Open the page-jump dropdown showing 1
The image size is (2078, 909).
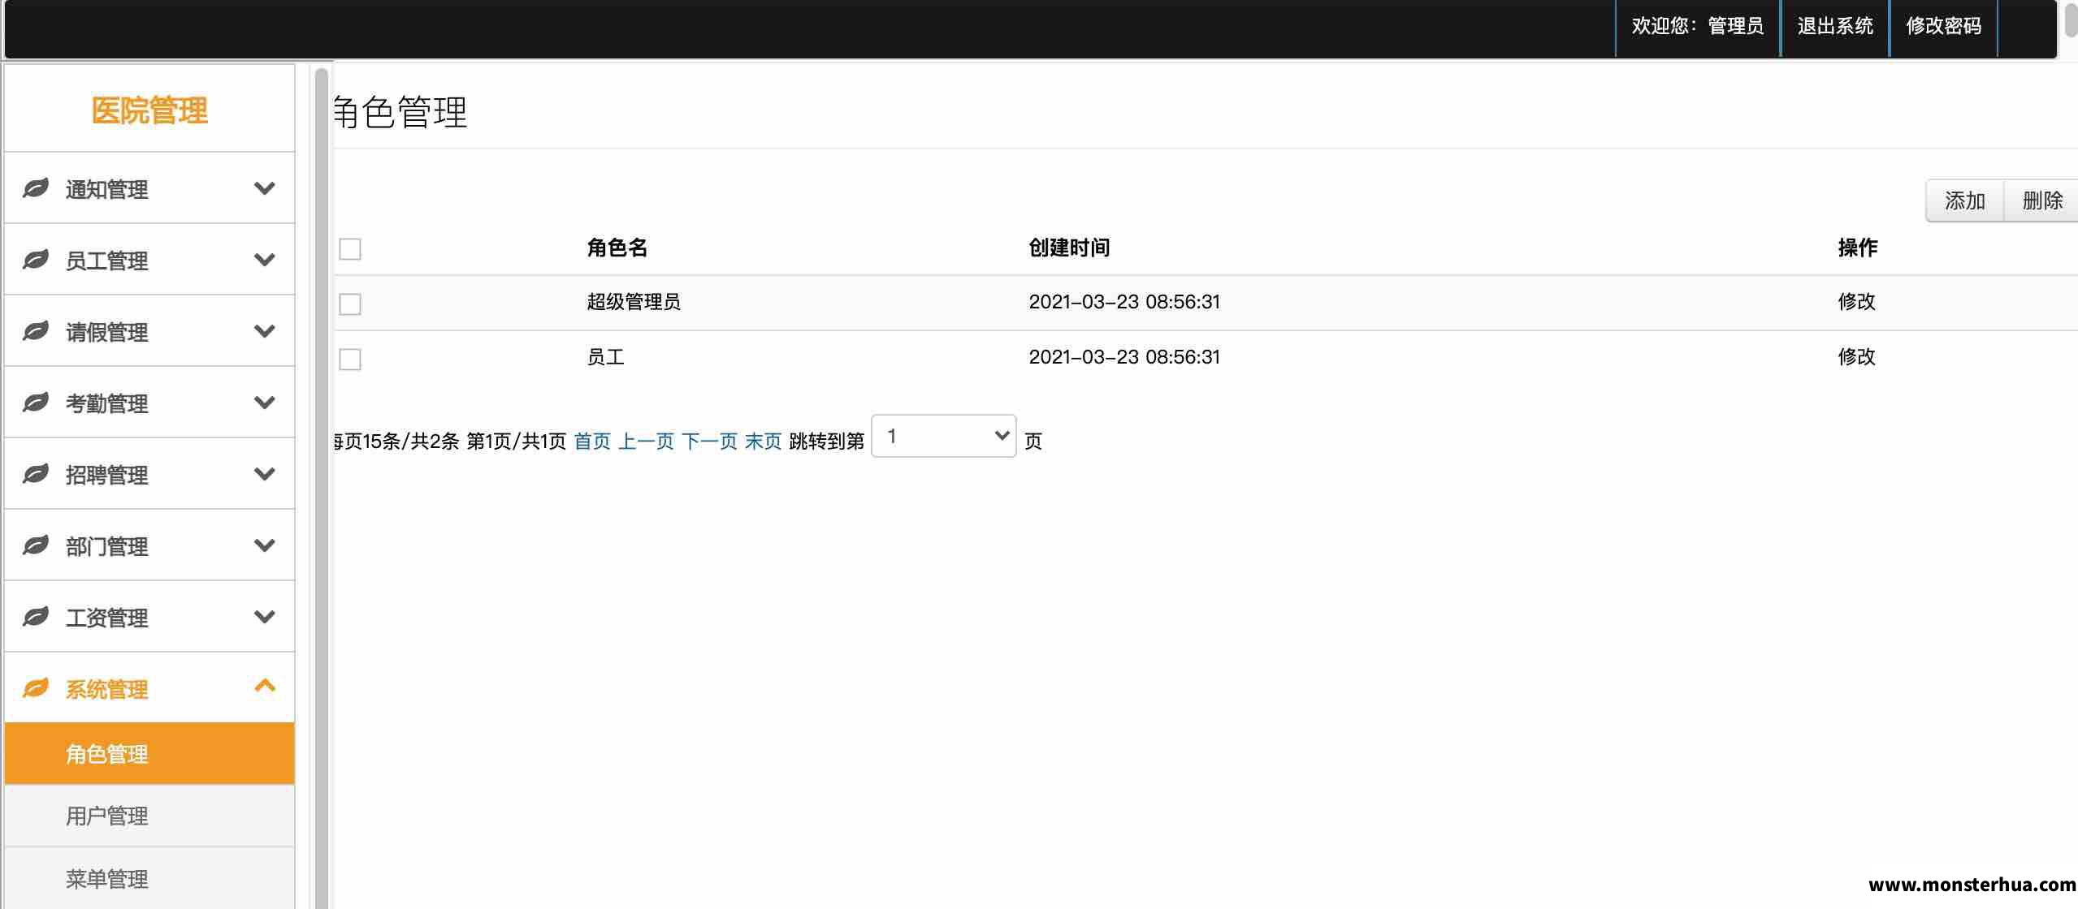(943, 437)
